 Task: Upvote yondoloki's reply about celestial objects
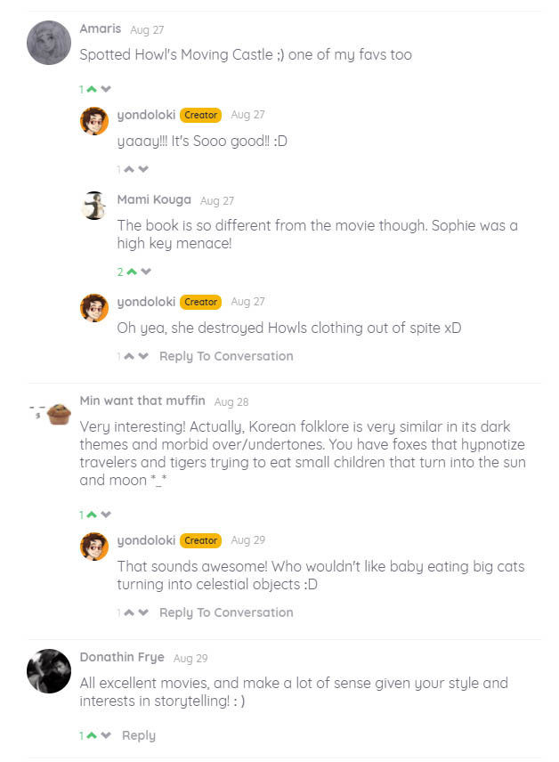129,612
